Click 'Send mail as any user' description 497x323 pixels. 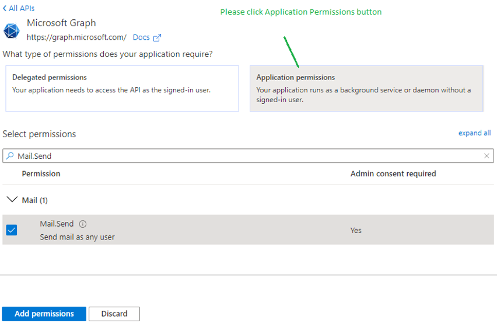77,237
